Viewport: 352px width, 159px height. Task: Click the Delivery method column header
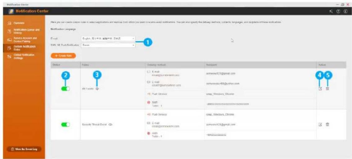[x=175, y=65]
